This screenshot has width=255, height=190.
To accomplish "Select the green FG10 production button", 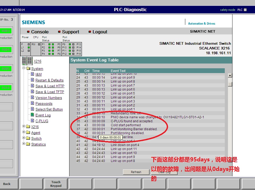I will coord(6,88).
